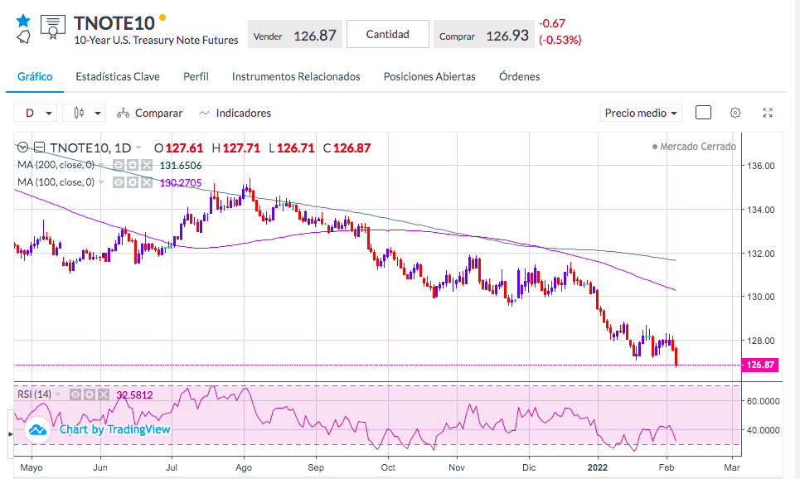Collapse the chart legend with circled chevron
This screenshot has height=479, width=800.
click(23, 148)
